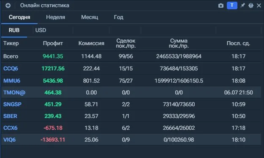Toggle the blue T button
This screenshot has height=158, width=264.
(x=232, y=5)
